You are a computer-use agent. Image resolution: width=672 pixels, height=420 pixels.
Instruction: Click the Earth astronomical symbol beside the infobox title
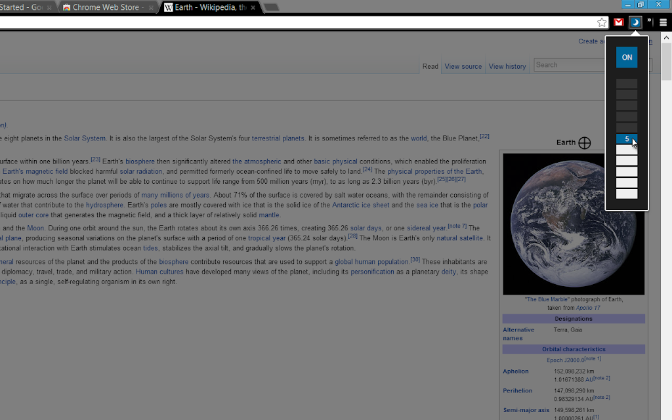click(585, 142)
